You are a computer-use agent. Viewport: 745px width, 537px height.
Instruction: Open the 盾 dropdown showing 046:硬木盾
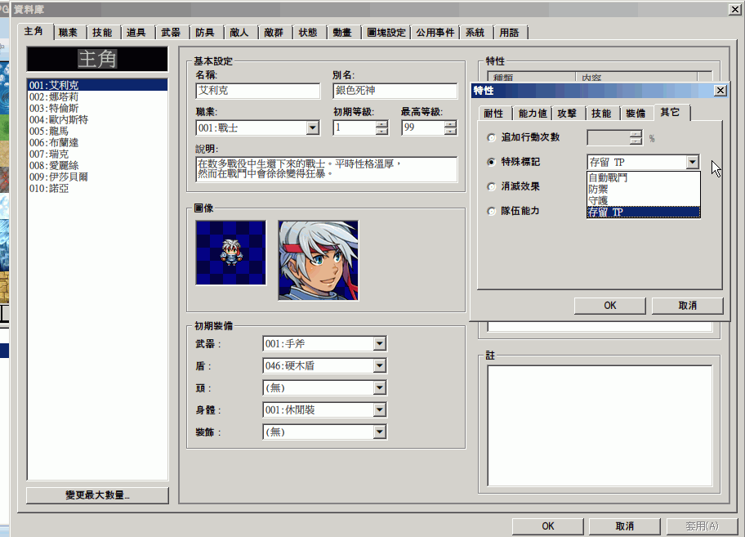379,366
